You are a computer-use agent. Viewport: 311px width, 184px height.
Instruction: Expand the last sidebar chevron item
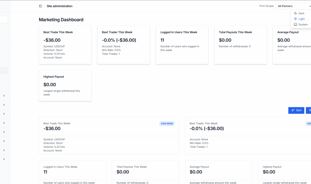coord(4,159)
